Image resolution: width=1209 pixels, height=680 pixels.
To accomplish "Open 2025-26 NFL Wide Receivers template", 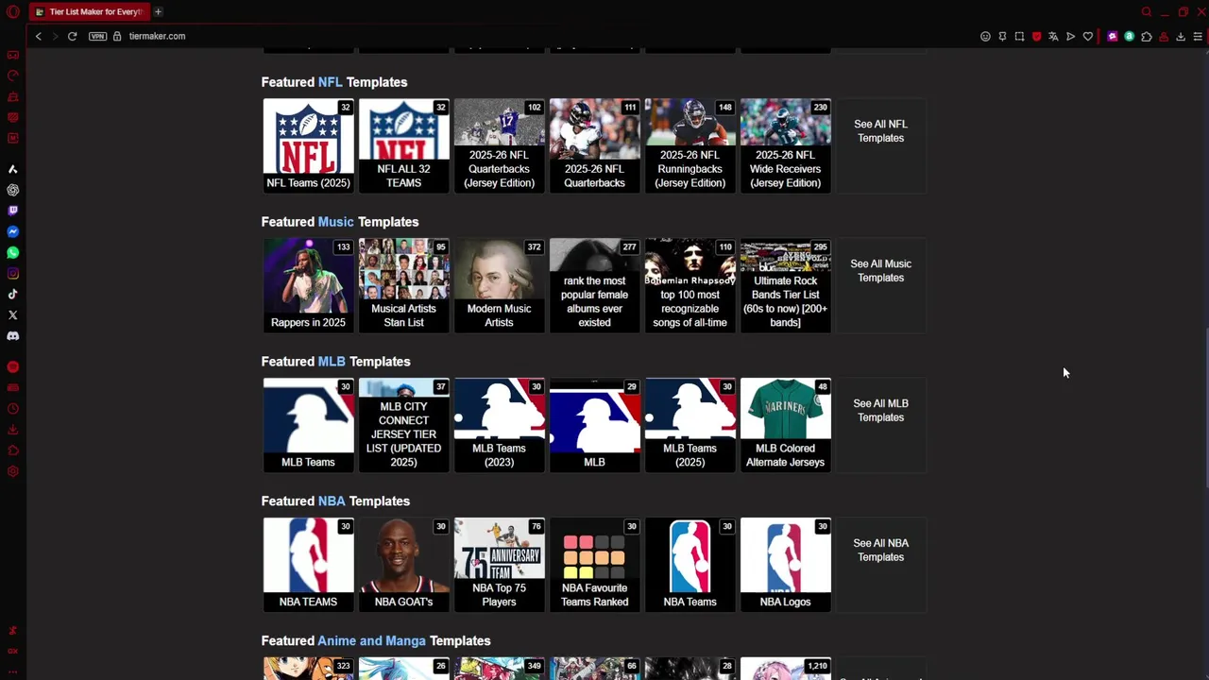I will [785, 145].
